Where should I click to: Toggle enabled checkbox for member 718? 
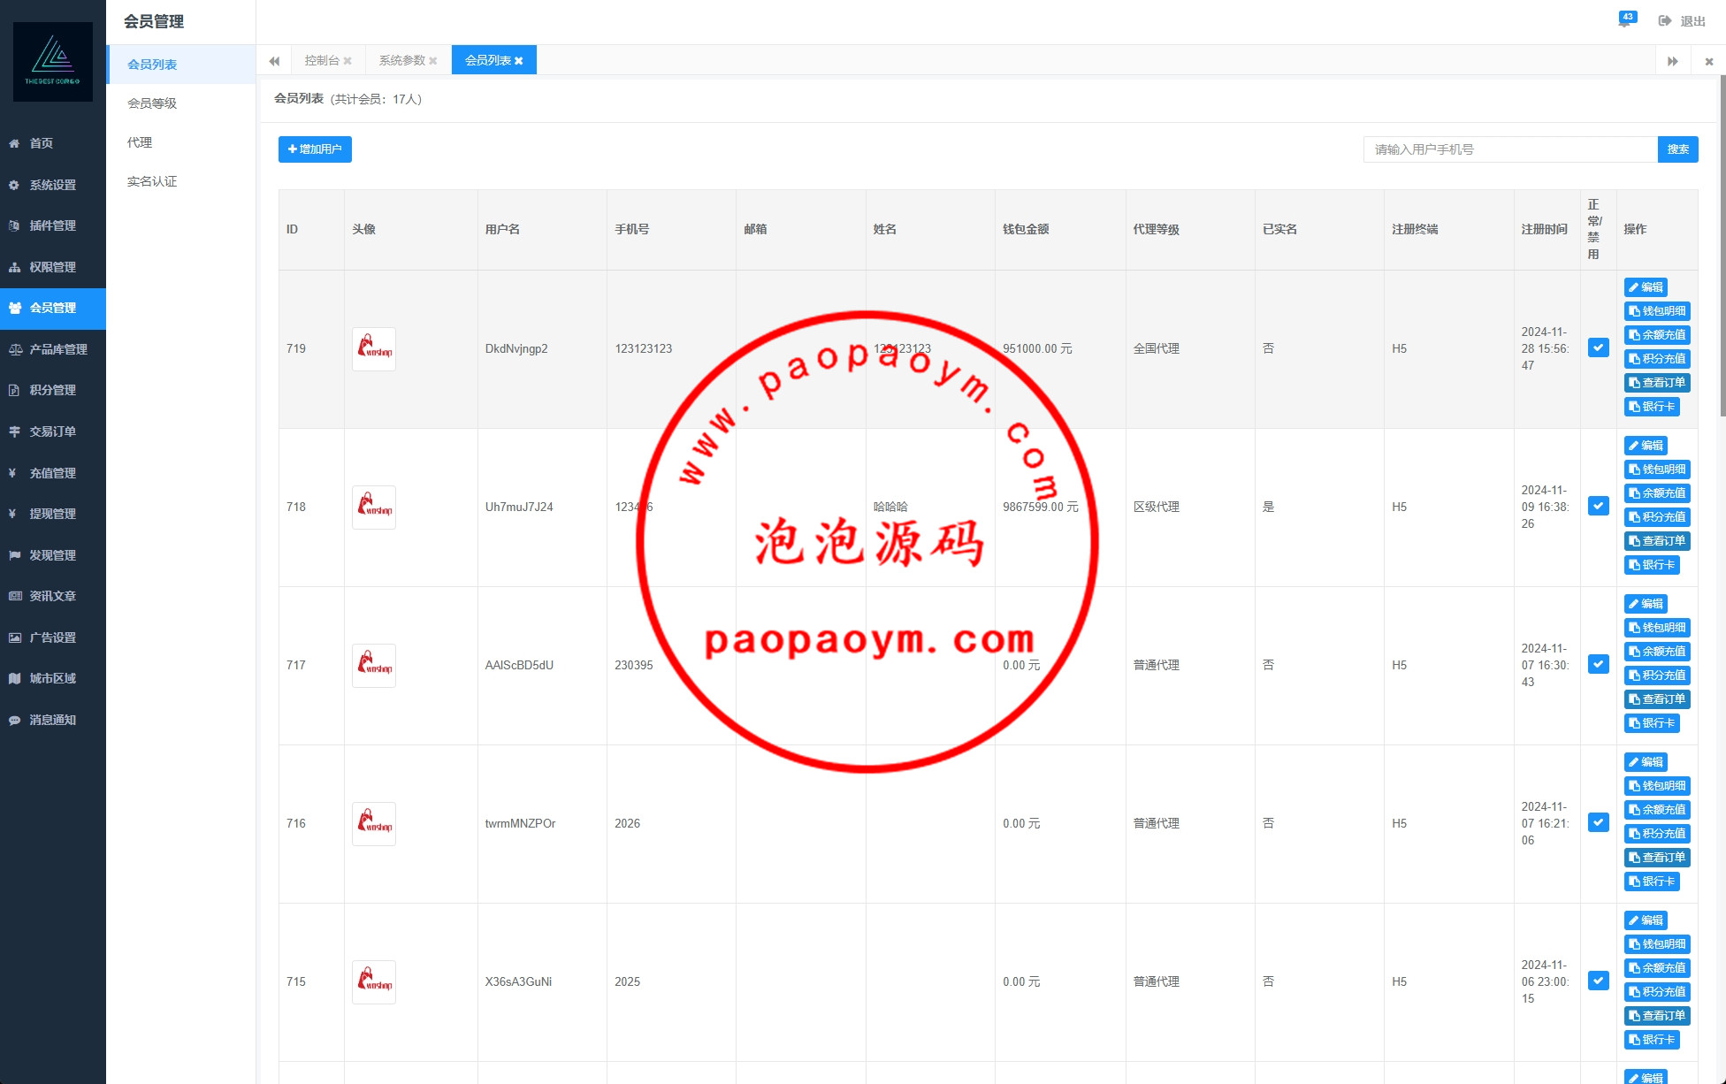pyautogui.click(x=1599, y=506)
